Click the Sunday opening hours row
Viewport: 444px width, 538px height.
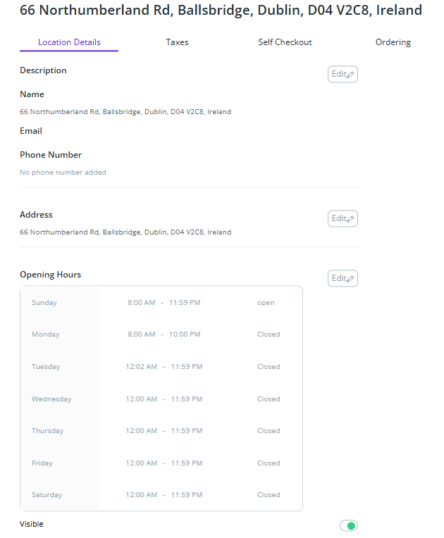[x=161, y=303]
